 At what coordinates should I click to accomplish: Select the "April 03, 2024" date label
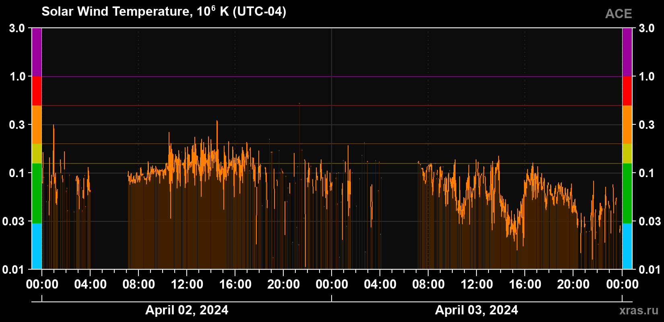[476, 310]
